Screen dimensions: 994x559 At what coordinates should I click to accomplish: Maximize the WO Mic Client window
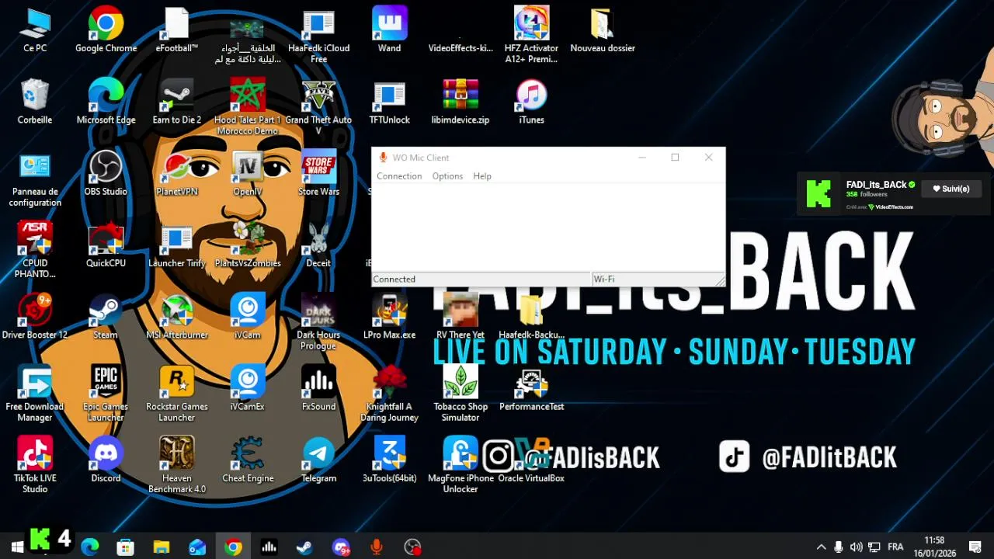click(x=675, y=158)
